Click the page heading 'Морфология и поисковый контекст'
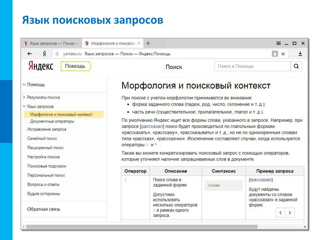319x240 pixels. pos(196,86)
